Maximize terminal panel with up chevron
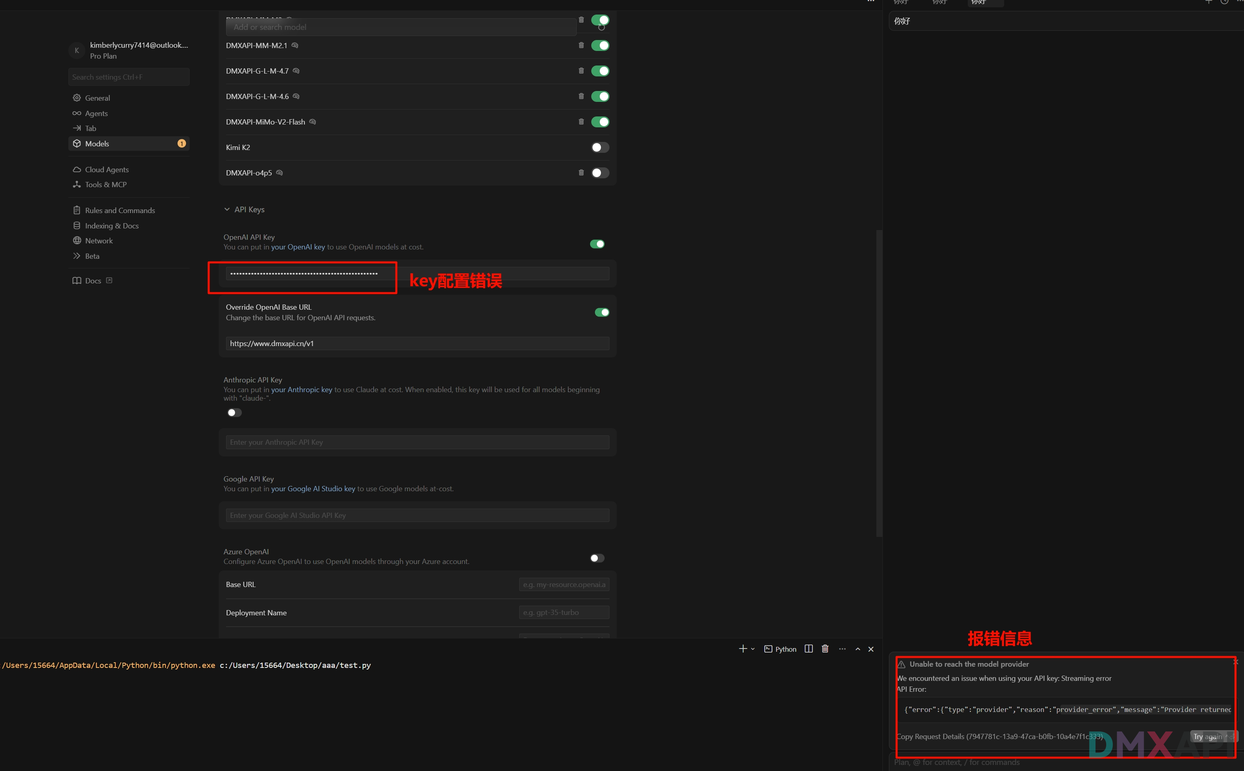 (858, 649)
